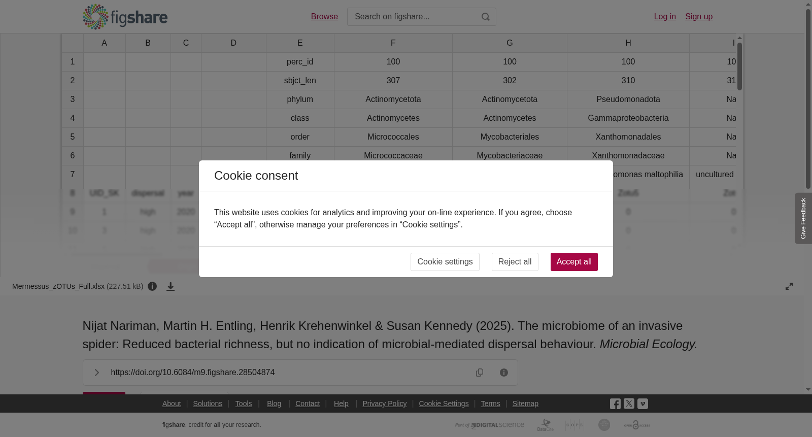
Task: Open figshare X (Twitter) icon
Action: point(629,404)
